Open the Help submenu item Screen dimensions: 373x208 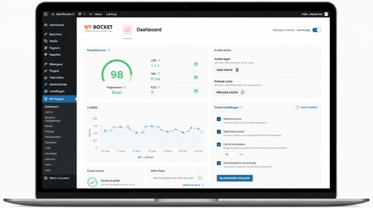tap(48, 170)
